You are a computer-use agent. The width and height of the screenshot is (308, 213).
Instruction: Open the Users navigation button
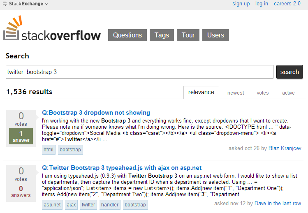[215, 35]
